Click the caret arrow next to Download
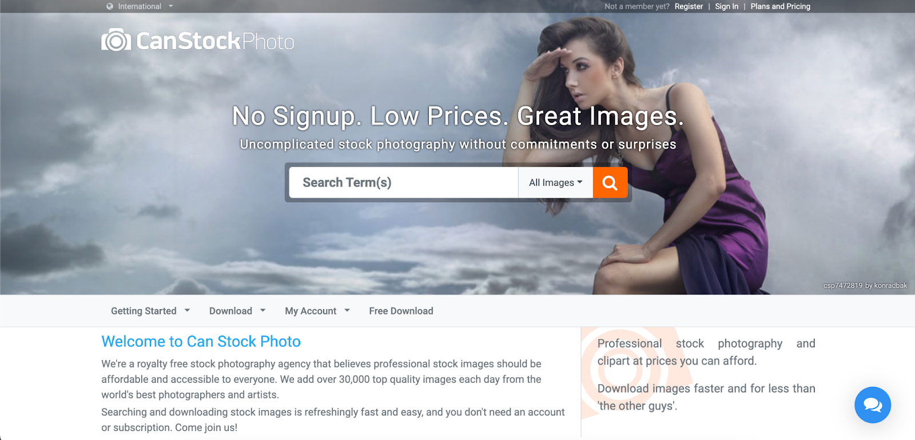915x440 pixels. 263,311
